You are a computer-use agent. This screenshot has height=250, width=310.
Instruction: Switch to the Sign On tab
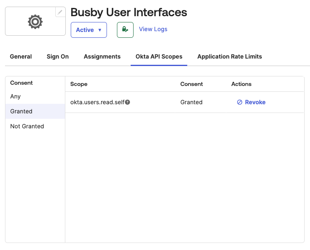pos(58,56)
